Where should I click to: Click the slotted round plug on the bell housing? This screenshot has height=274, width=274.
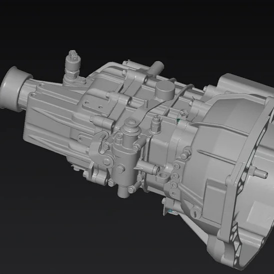pos(196,212)
